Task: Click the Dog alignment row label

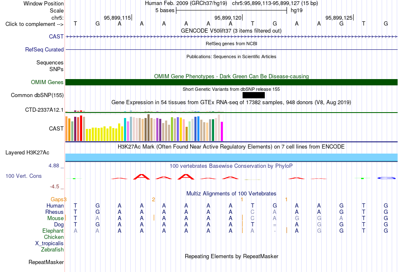Action: (x=59, y=225)
